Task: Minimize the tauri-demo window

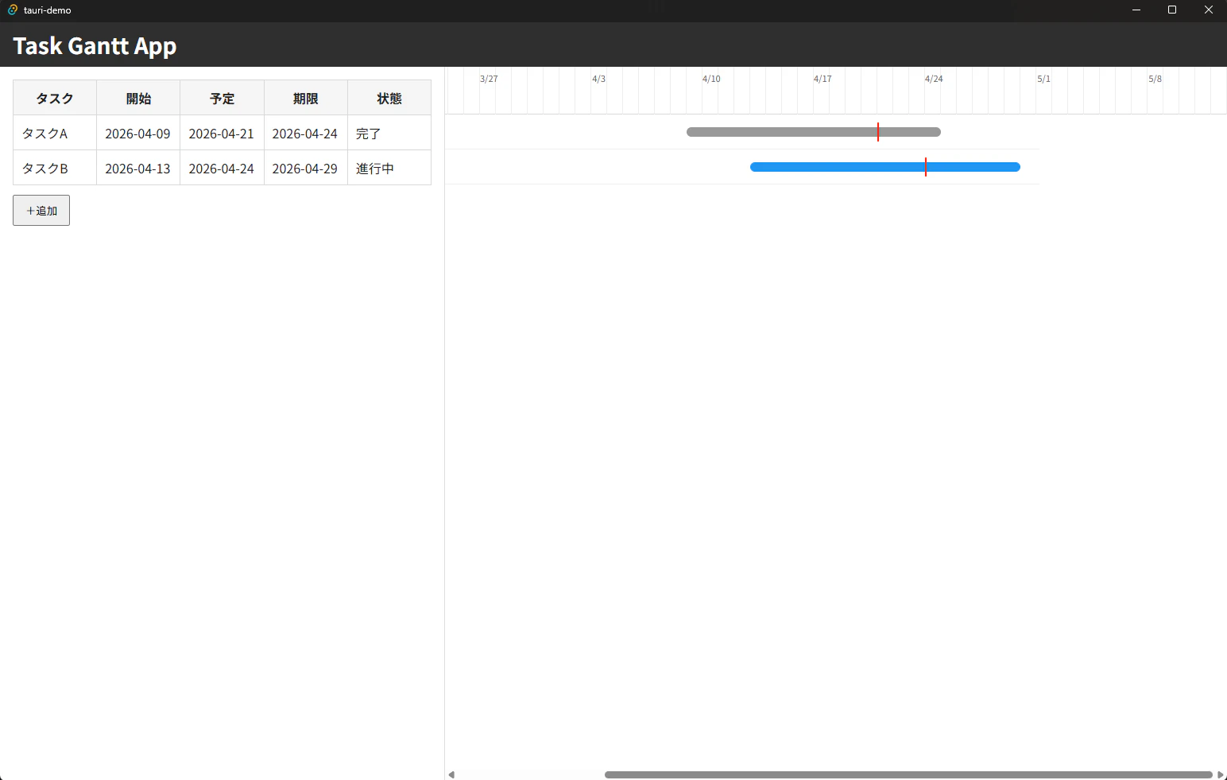Action: [1136, 10]
